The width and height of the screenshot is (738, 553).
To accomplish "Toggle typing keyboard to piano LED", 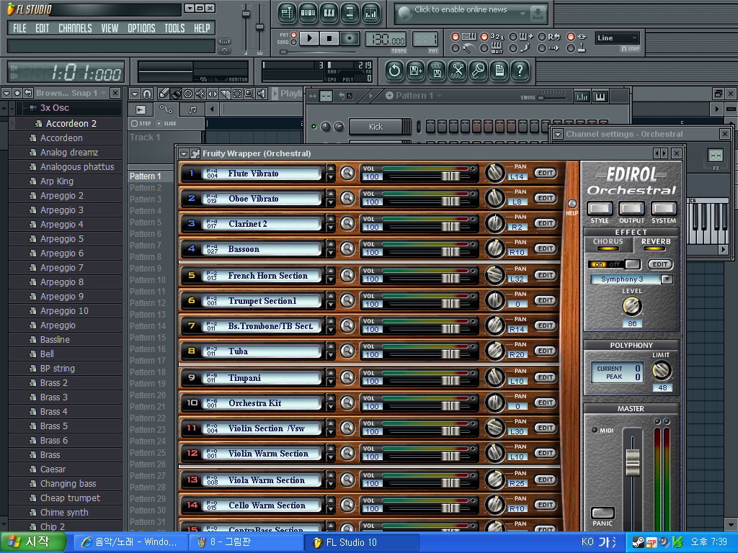I will 455,37.
